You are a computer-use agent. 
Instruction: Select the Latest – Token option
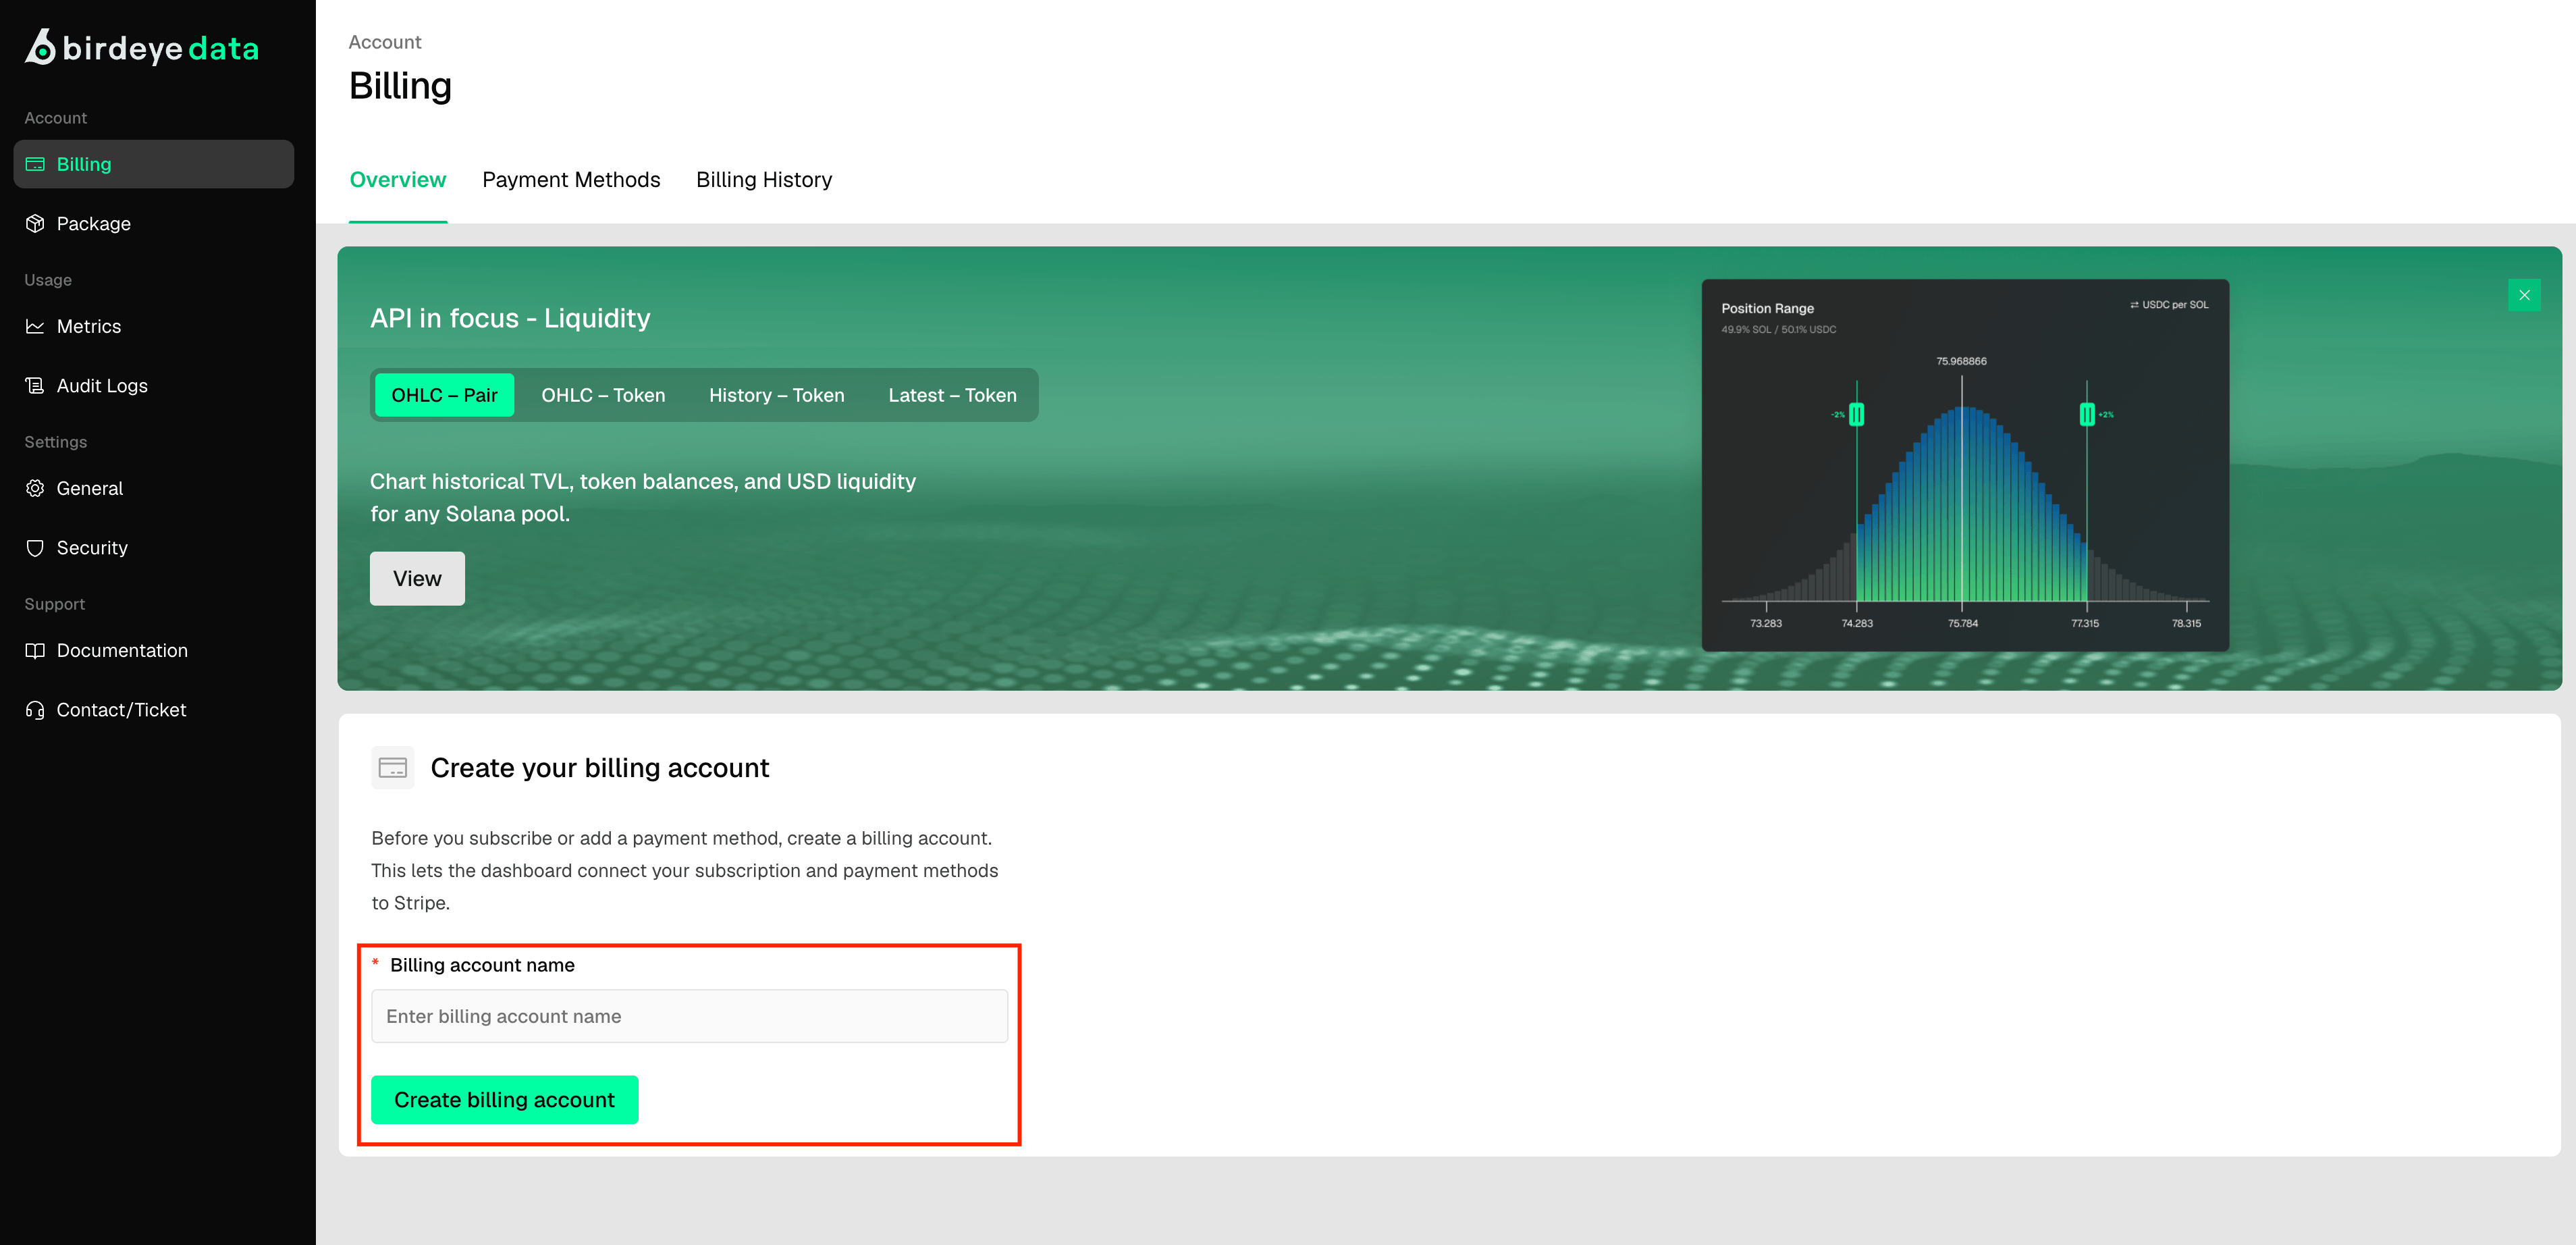[x=952, y=395]
